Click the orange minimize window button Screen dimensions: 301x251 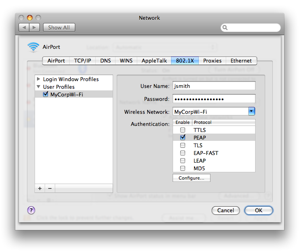30,18
